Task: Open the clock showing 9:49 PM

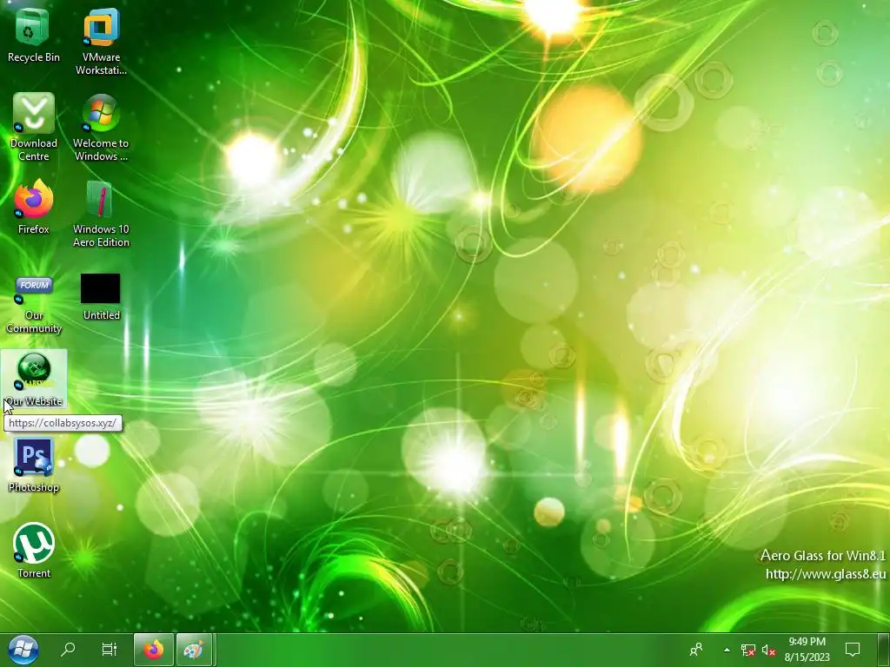Action: point(807,650)
